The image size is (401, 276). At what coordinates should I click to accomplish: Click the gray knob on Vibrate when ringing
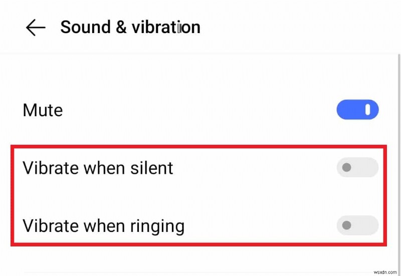346,225
